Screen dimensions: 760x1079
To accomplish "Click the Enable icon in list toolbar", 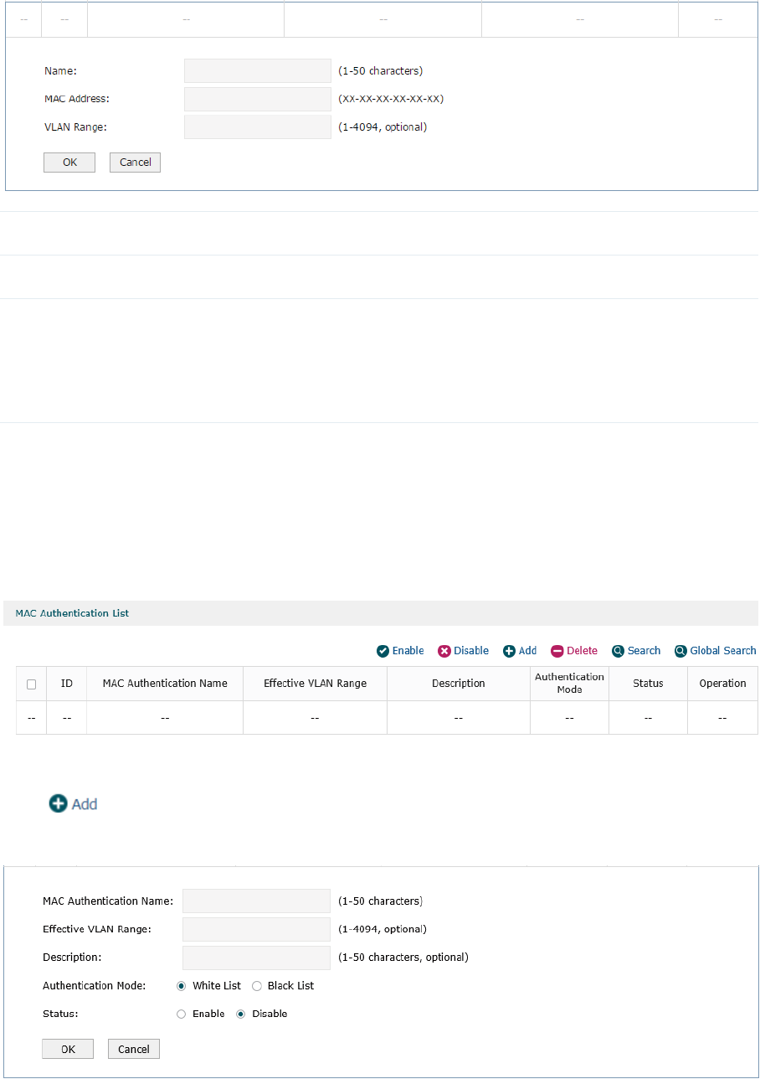I will [383, 651].
